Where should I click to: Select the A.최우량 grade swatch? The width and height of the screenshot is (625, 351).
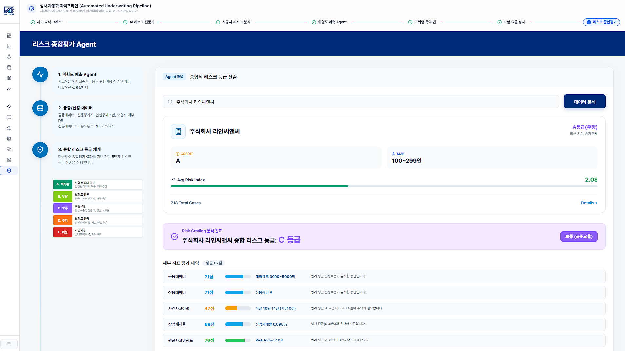[x=63, y=184]
